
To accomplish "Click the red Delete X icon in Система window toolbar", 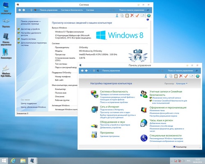I will click(x=132, y=15).
